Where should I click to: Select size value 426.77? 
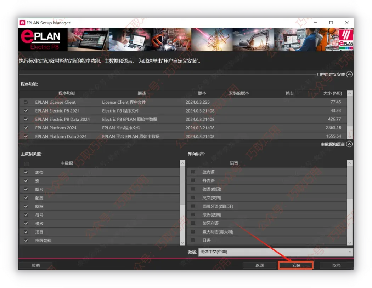(334, 119)
